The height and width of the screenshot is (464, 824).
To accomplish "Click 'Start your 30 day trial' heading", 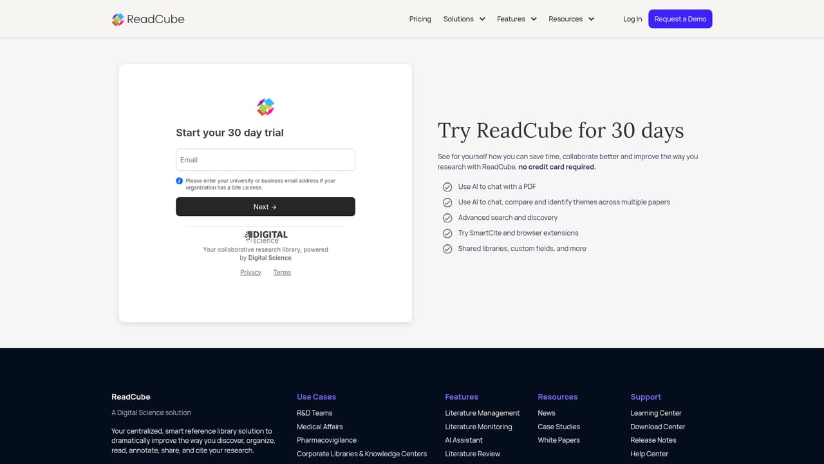I will click(230, 133).
